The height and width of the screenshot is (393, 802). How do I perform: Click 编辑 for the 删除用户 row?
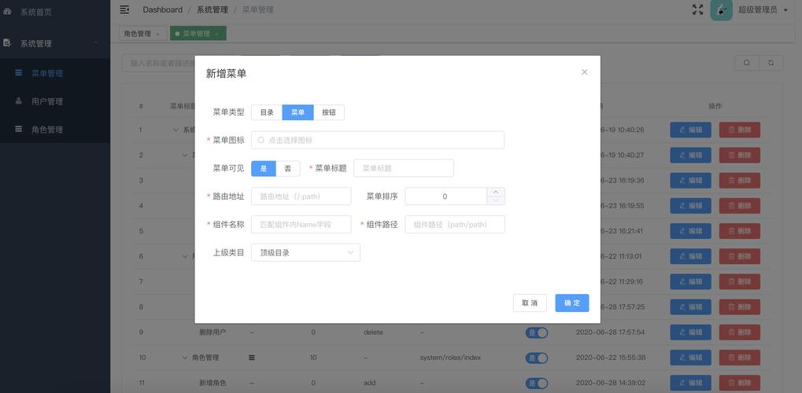[x=690, y=332]
